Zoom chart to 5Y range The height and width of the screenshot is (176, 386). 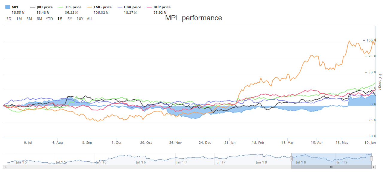70,19
